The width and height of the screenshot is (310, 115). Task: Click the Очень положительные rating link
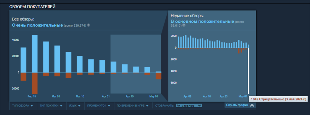coord(37,25)
